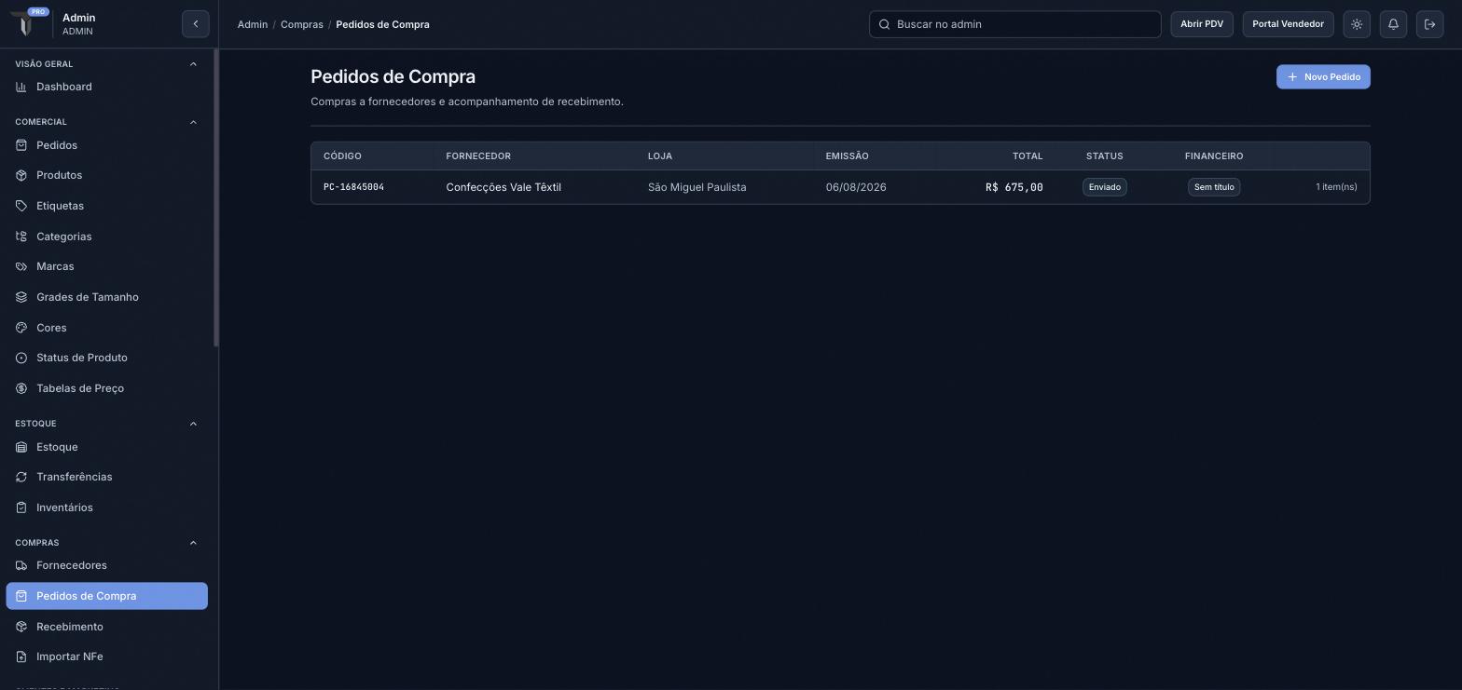Open Recebimento in the sidebar

pos(106,627)
